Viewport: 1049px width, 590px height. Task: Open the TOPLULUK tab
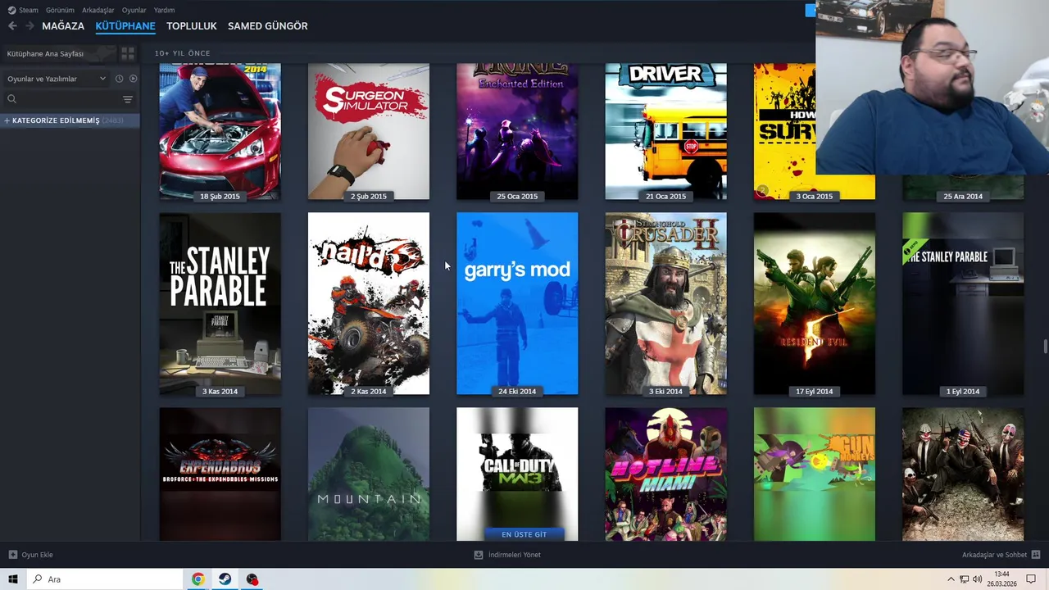pos(192,26)
